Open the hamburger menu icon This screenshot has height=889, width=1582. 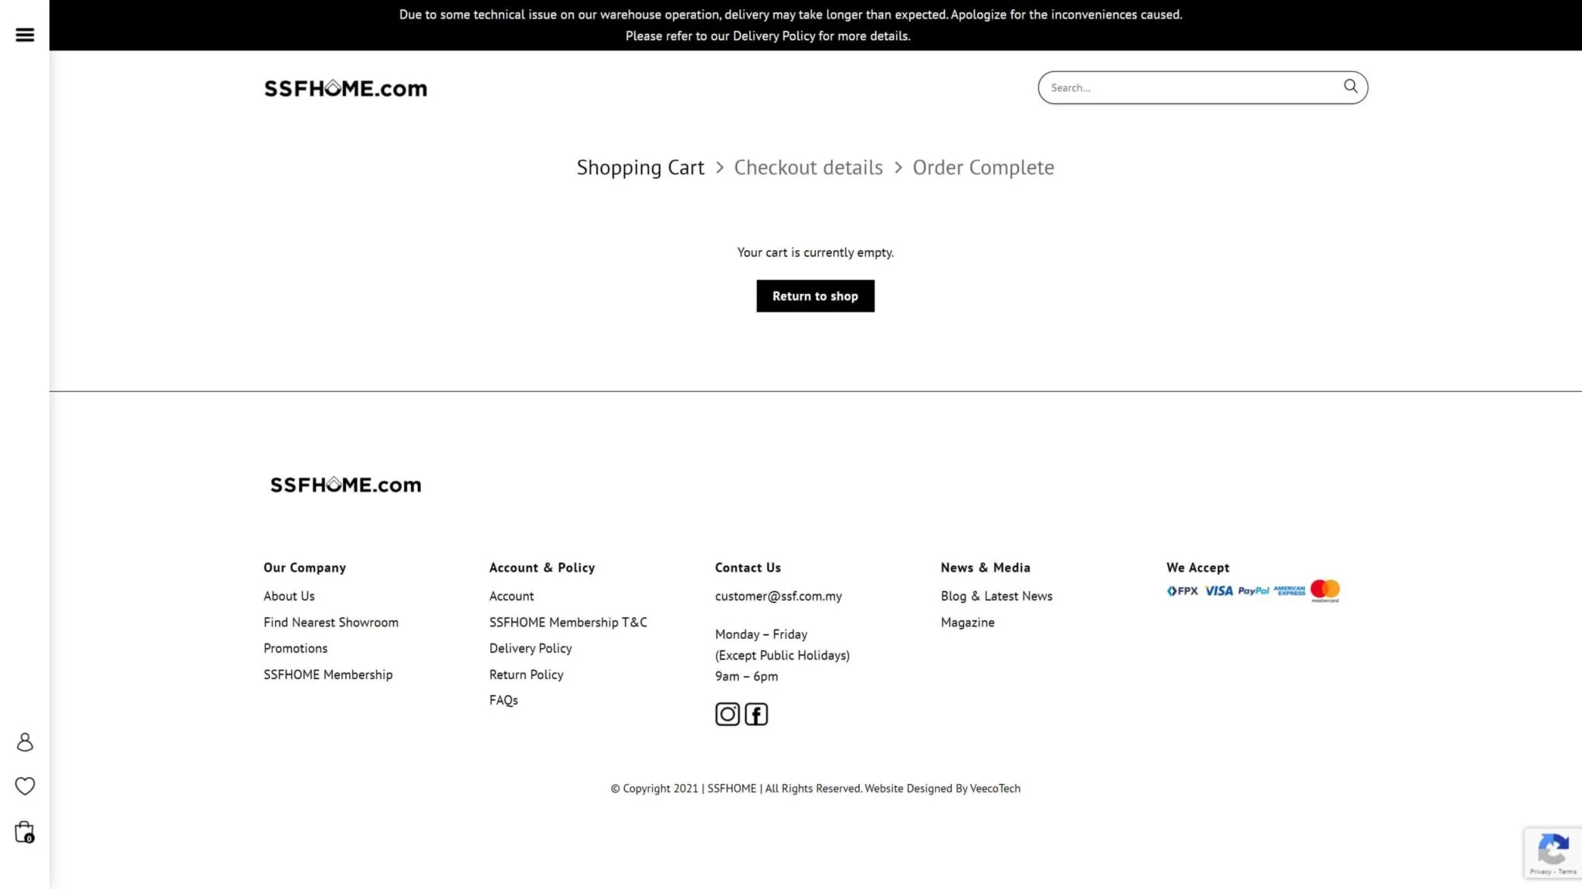25,35
